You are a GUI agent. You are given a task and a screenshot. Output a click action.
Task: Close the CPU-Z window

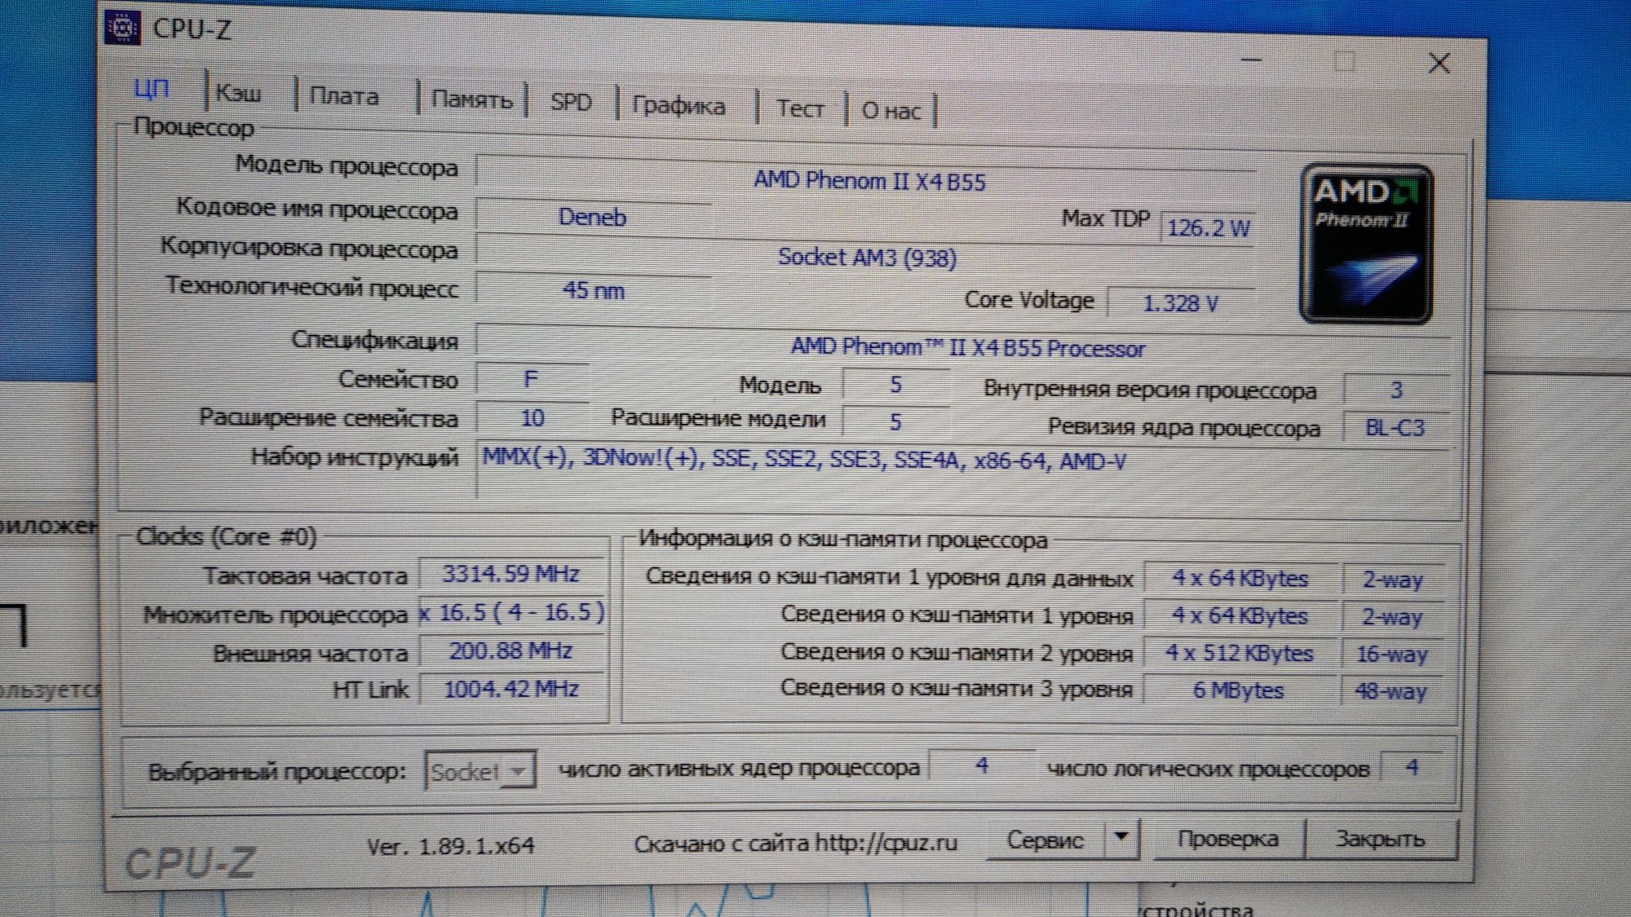click(x=1439, y=64)
